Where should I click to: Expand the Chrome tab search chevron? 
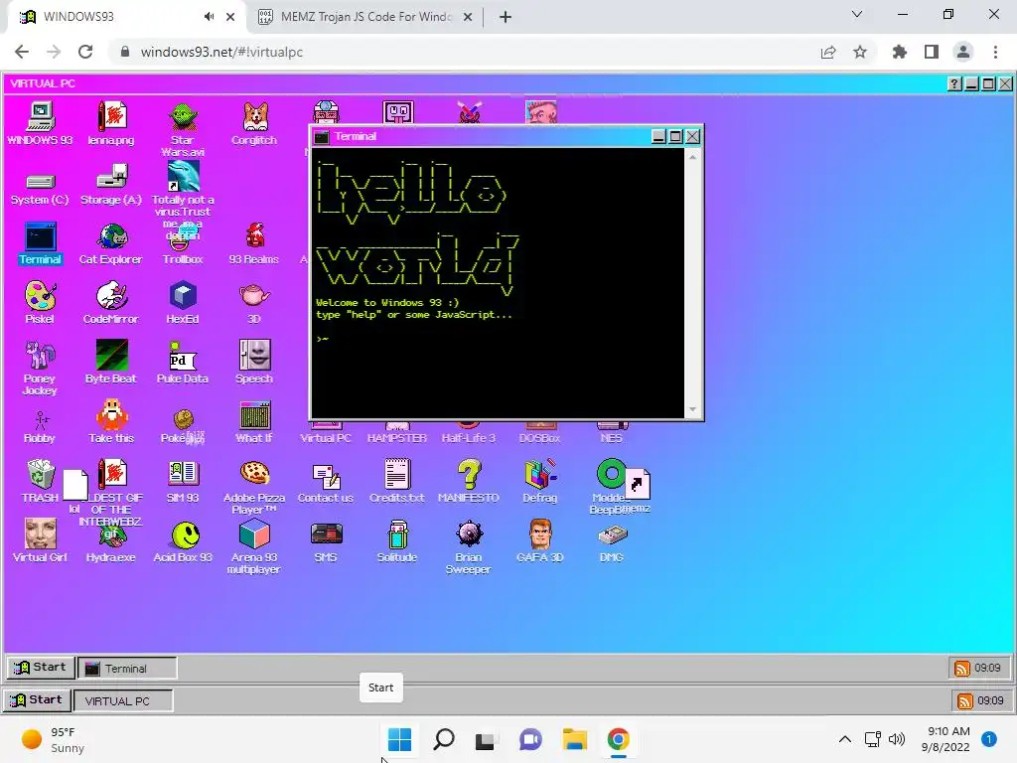pos(857,14)
